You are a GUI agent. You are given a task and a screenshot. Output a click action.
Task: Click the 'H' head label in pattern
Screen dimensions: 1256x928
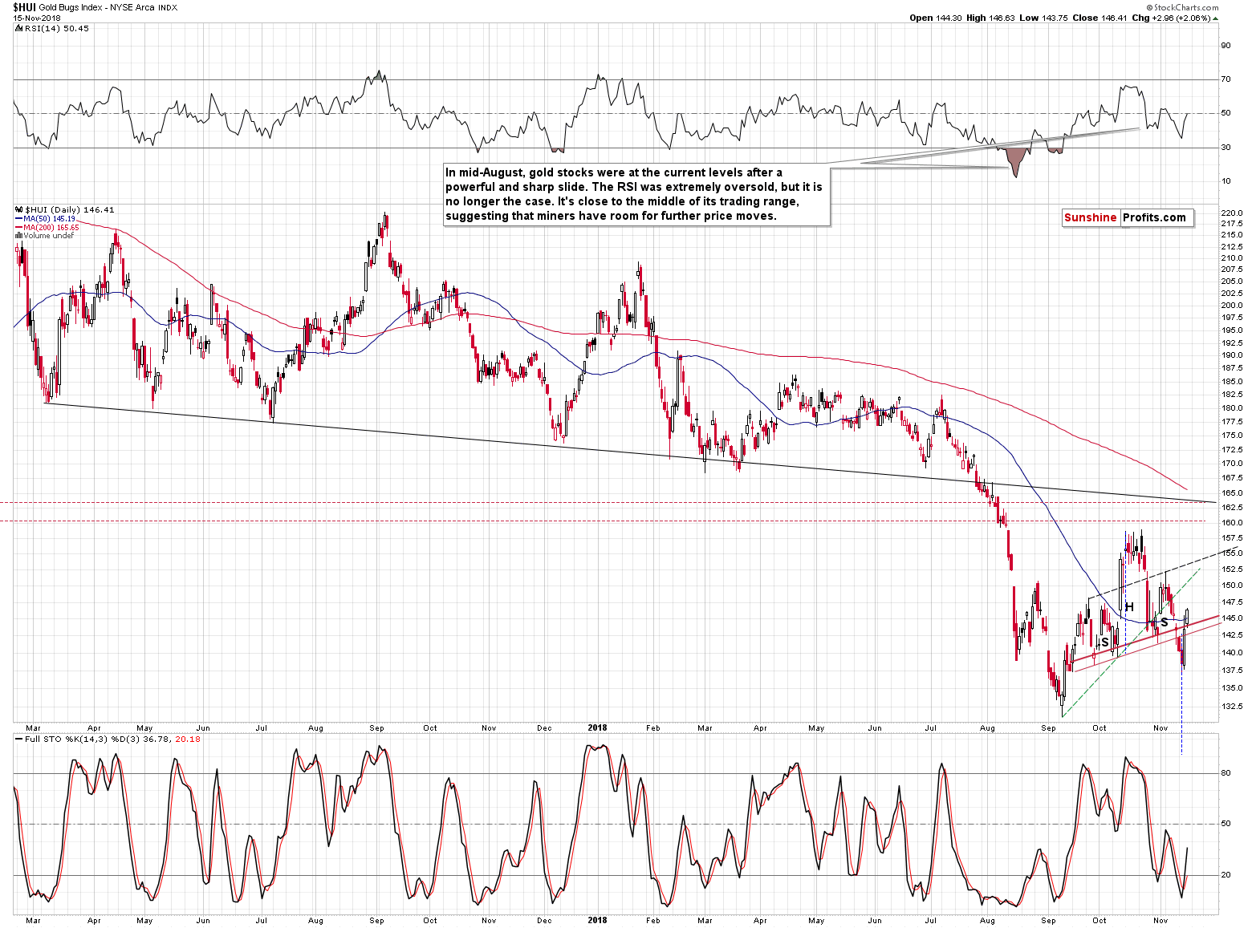[x=1129, y=607]
